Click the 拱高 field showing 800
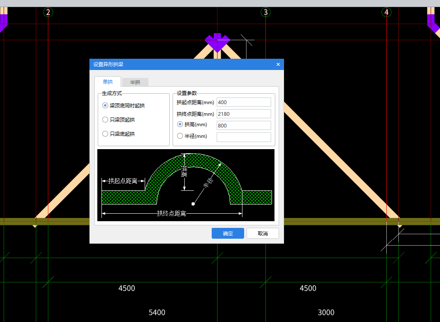The height and width of the screenshot is (322, 440). [244, 125]
